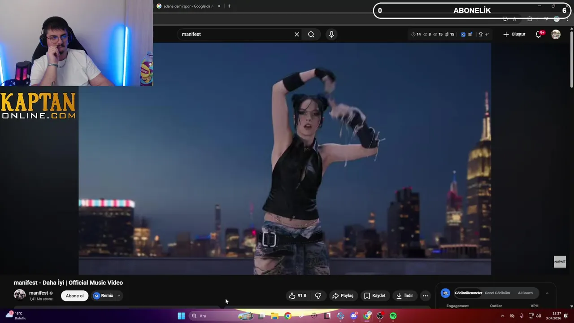574x323 pixels.
Task: Open the manifest channel avatar
Action: (x=20, y=295)
